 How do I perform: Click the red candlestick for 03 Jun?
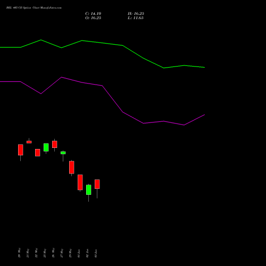tap(97, 184)
